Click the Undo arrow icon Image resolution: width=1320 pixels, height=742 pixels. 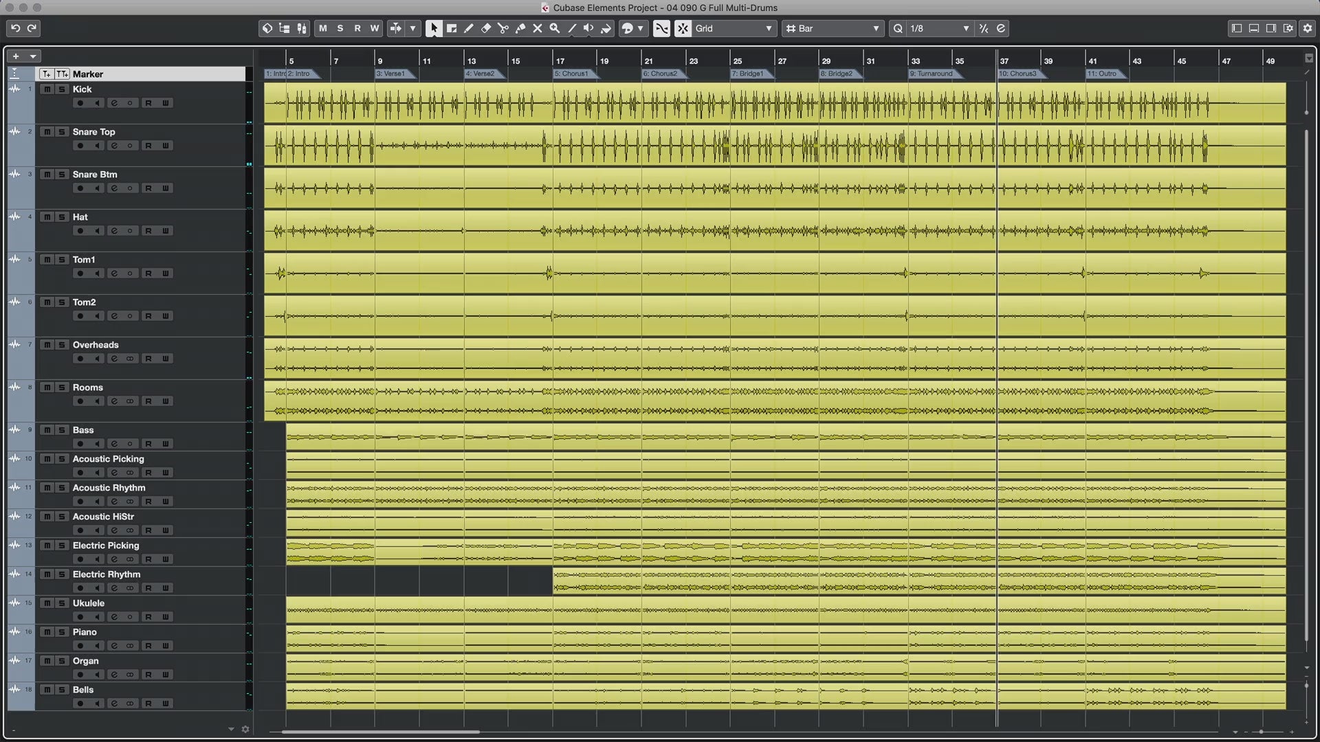click(x=15, y=28)
